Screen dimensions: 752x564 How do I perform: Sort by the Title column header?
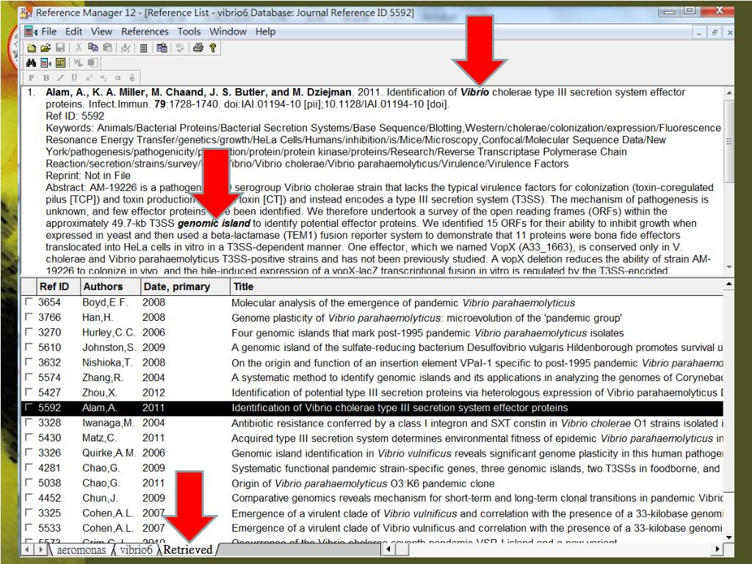pyautogui.click(x=476, y=286)
